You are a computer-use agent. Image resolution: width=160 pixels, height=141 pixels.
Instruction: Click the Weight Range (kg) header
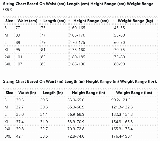(x=135, y=21)
